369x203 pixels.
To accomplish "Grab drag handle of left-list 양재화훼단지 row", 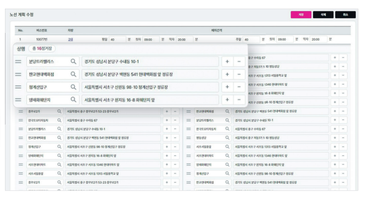I will pyautogui.click(x=21, y=156).
